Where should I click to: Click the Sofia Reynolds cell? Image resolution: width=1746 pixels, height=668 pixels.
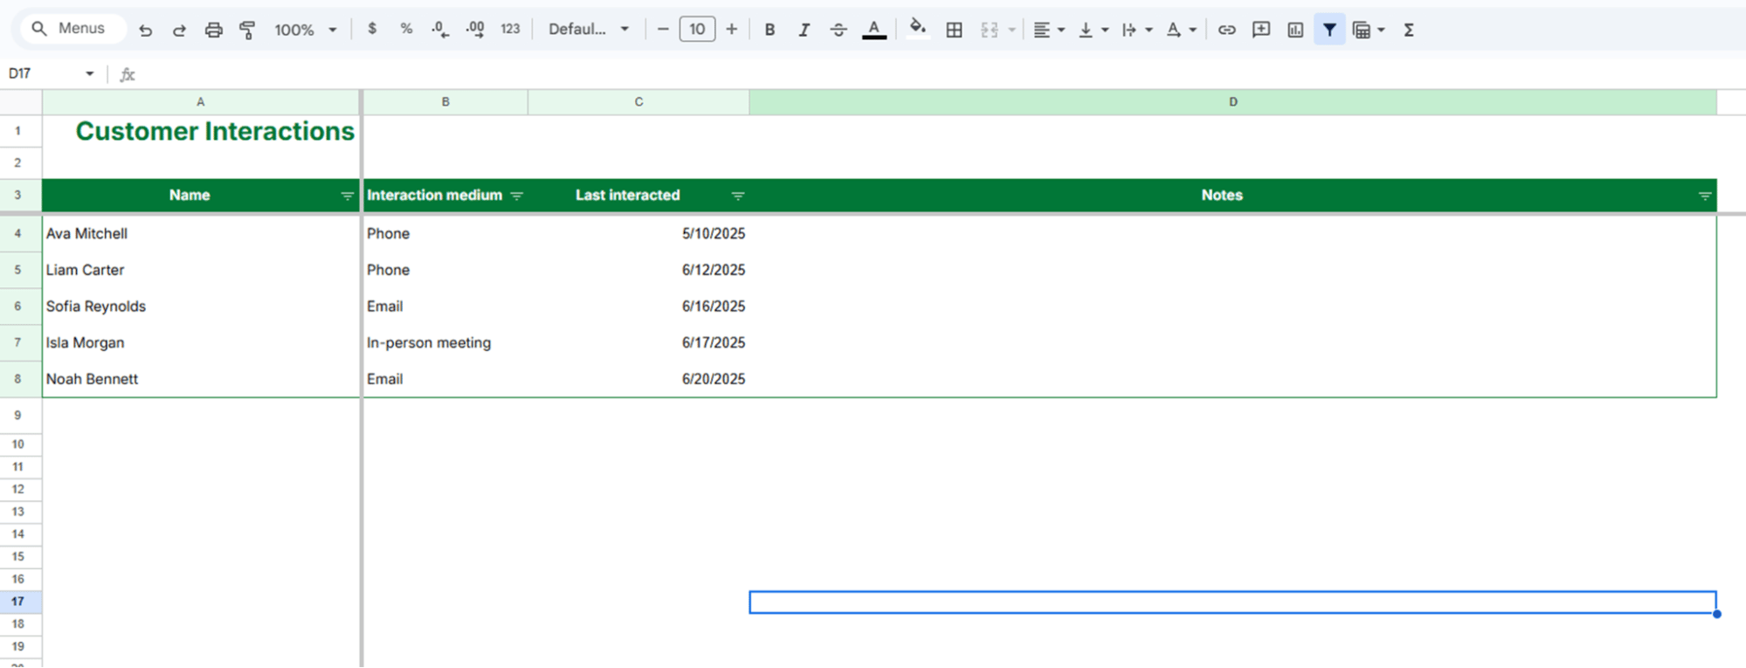click(x=201, y=306)
